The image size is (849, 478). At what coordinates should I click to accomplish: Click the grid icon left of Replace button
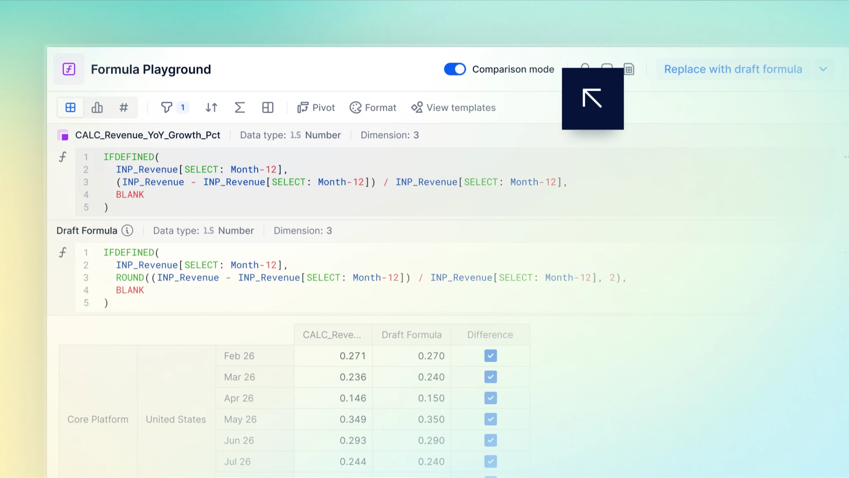click(629, 69)
